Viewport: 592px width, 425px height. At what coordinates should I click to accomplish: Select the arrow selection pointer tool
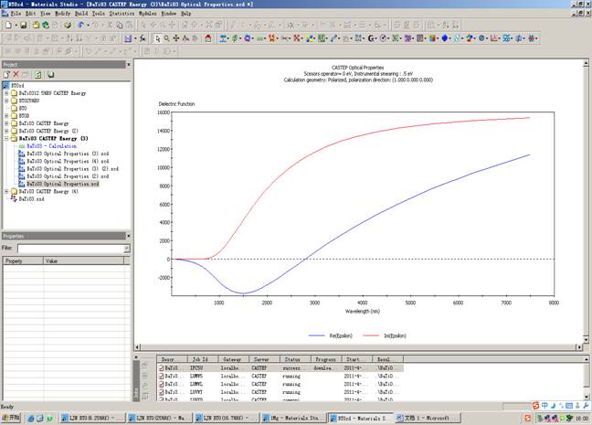point(157,38)
